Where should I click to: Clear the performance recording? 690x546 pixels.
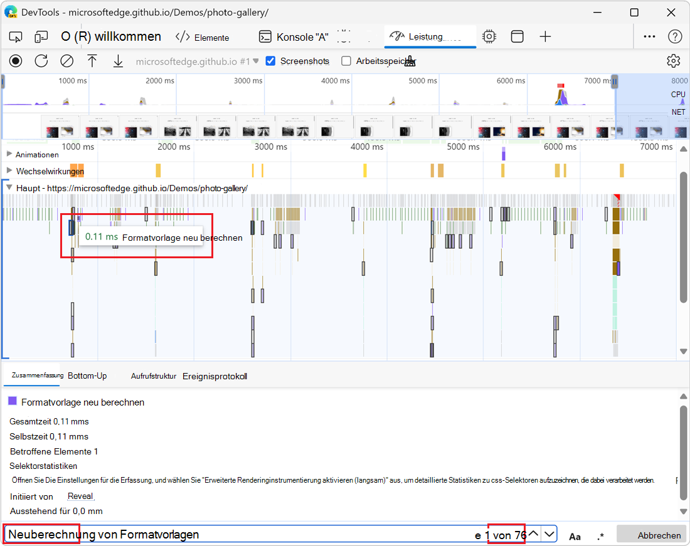coord(67,61)
